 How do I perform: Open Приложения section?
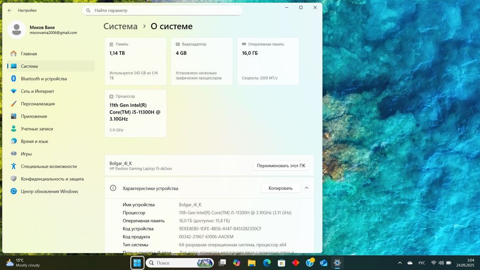tap(51, 116)
